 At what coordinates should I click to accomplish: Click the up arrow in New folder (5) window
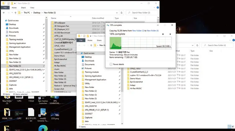(16, 13)
